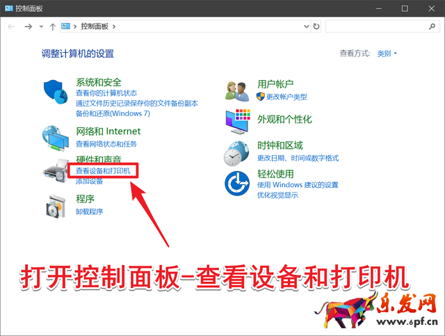The image size is (445, 336).
Task: Click the Clock and Region globe icon
Action: (237, 151)
